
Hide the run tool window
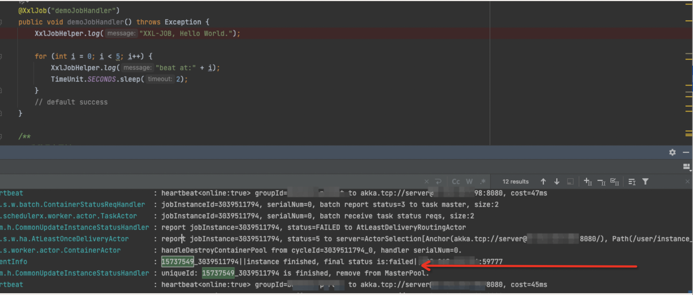tap(686, 153)
